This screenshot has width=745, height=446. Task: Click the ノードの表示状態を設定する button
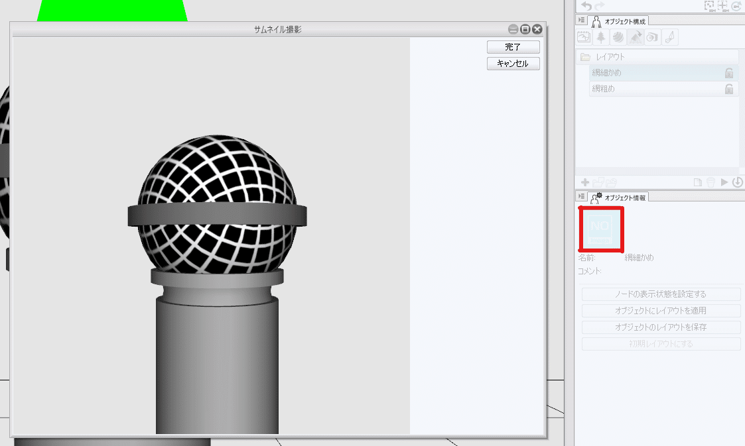coord(661,294)
